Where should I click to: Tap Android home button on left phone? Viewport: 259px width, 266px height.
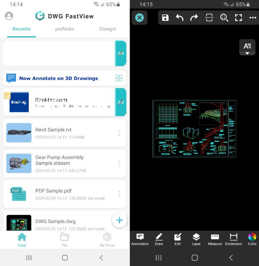65,257
